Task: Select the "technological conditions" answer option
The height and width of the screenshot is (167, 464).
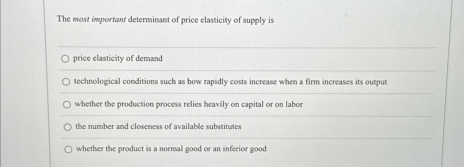Action: click(x=66, y=82)
